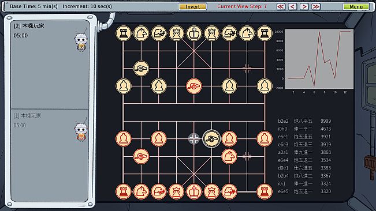
Task: Select move row e6e3 scored 3919
Action: (304, 145)
